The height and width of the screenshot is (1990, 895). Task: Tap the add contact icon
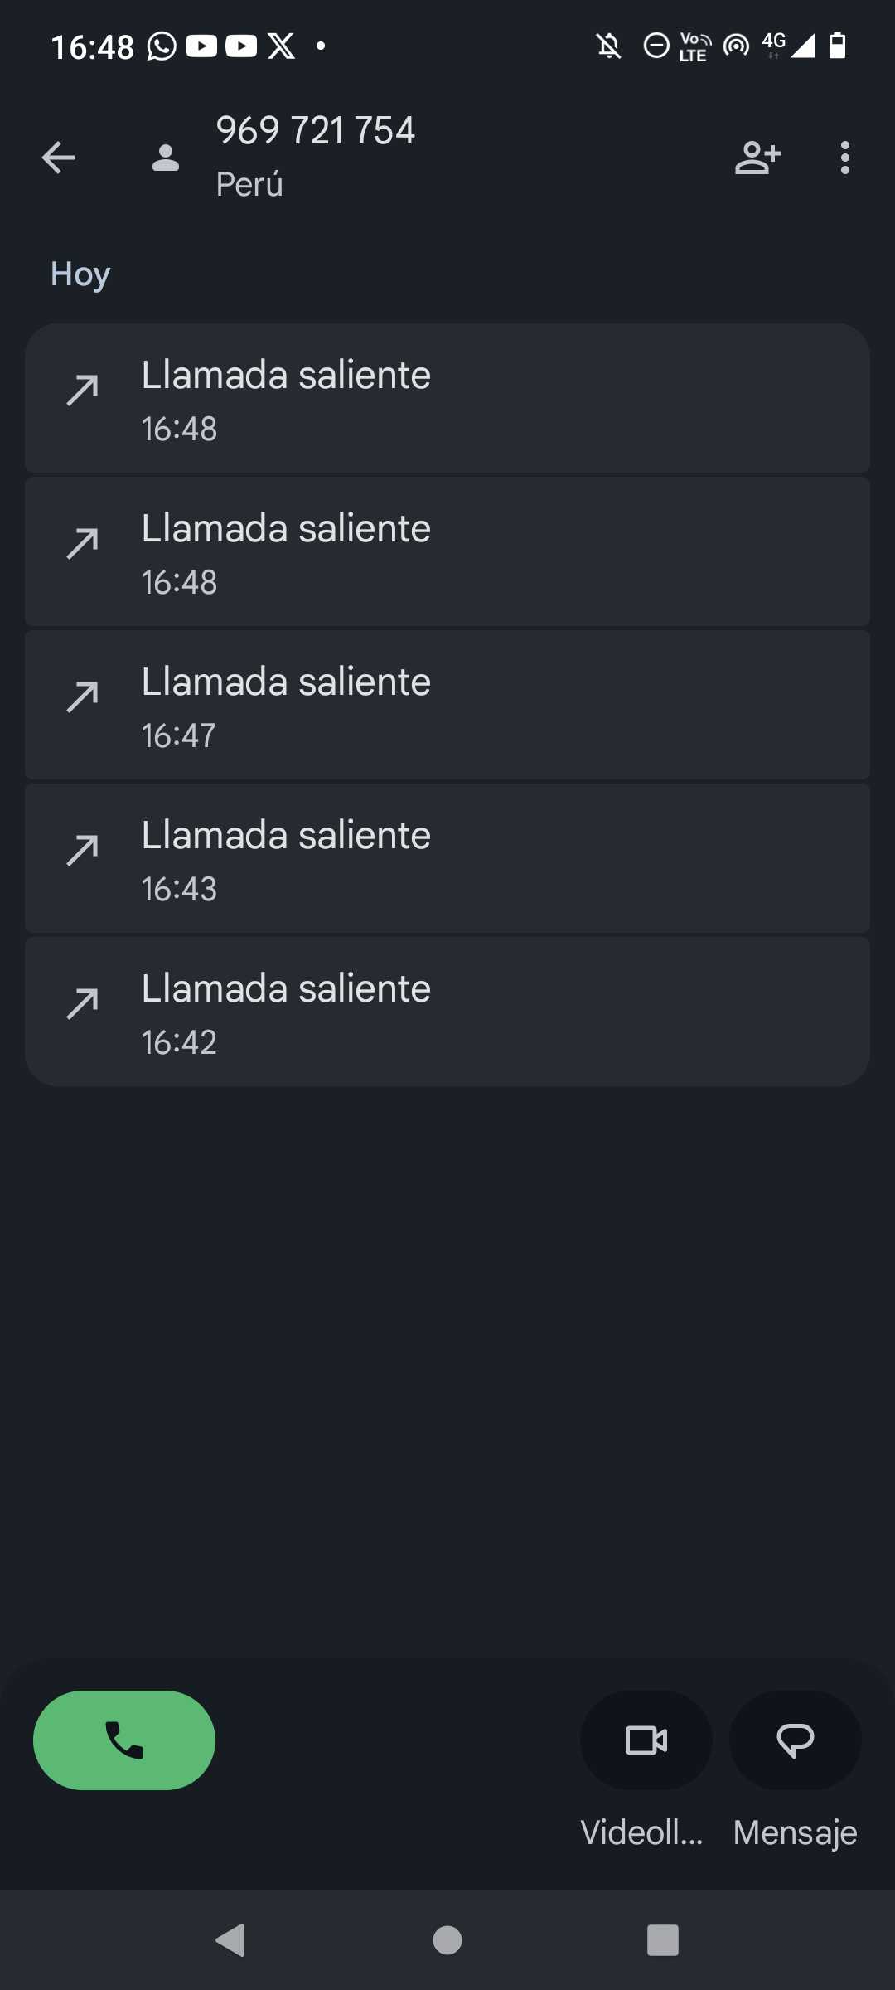[x=757, y=158]
